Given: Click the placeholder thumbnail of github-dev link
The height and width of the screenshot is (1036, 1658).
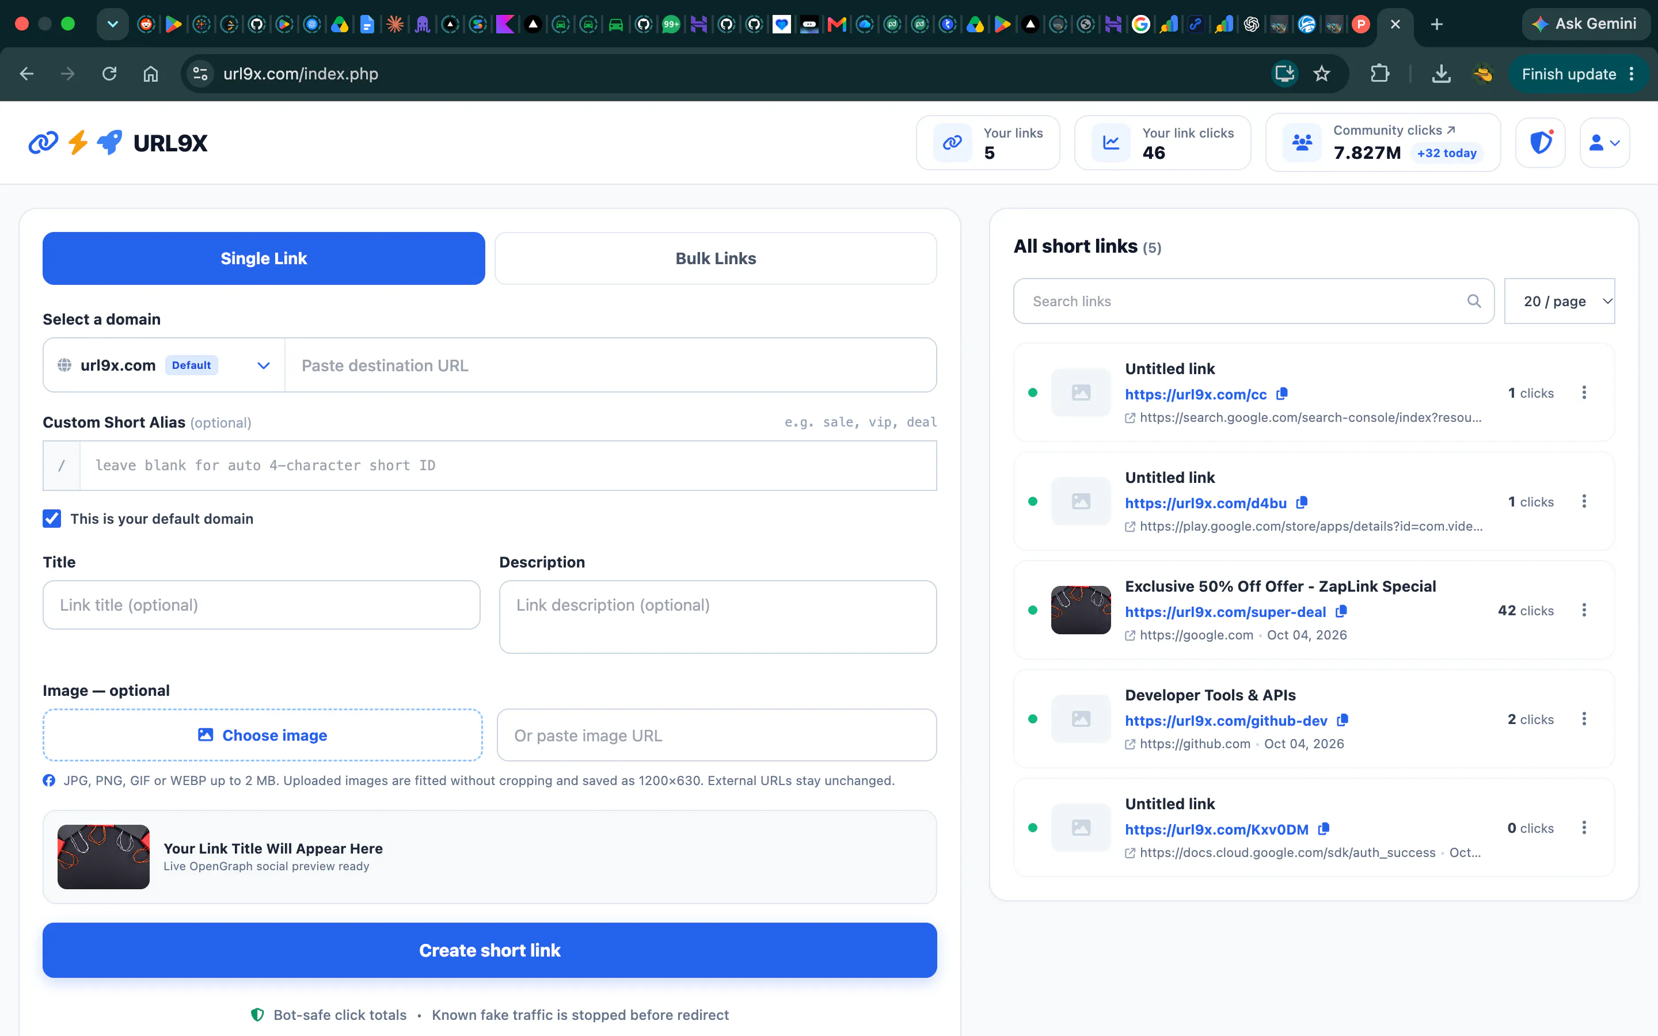Looking at the screenshot, I should coord(1081,719).
